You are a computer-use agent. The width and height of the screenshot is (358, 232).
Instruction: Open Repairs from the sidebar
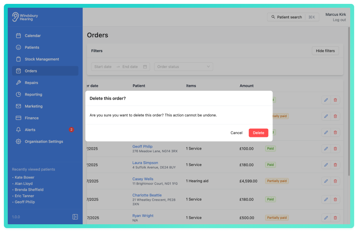coord(45,83)
